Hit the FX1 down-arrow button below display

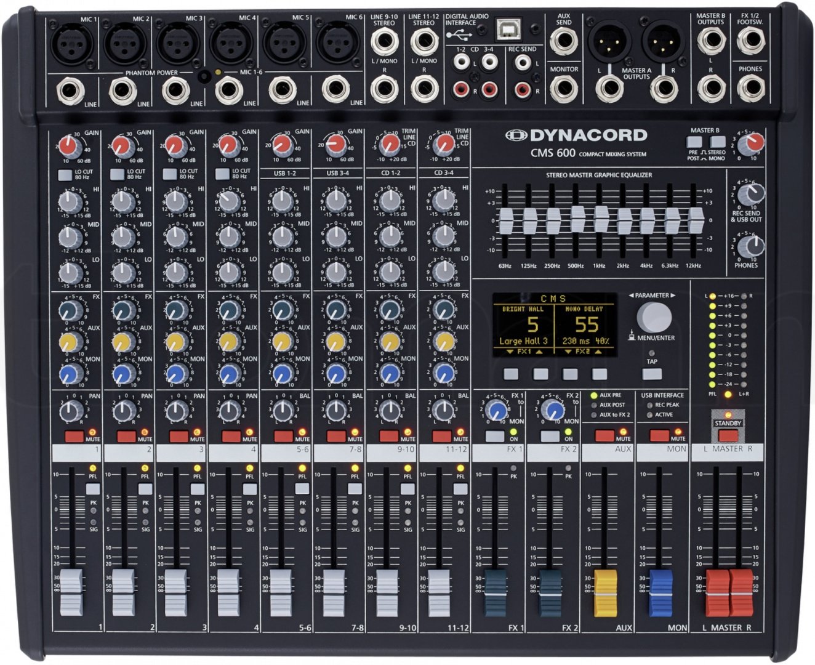(511, 374)
